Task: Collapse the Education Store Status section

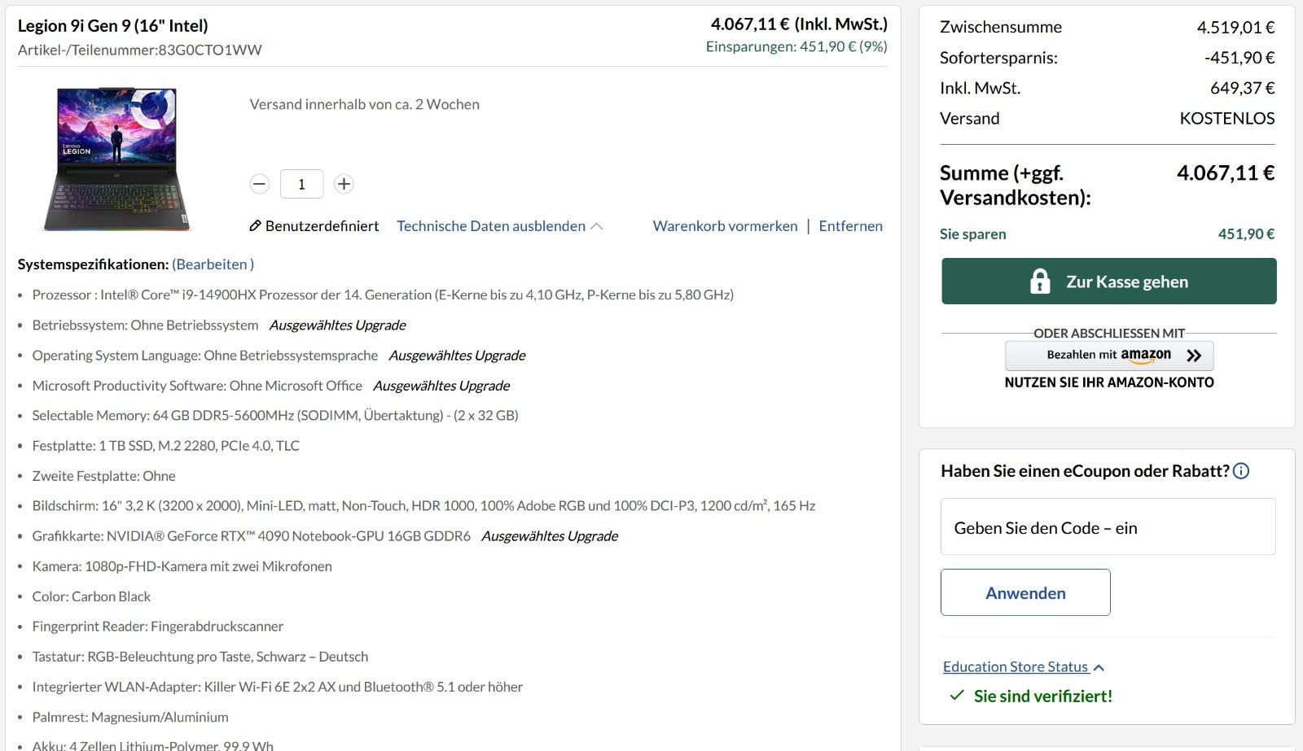Action: coord(1015,667)
